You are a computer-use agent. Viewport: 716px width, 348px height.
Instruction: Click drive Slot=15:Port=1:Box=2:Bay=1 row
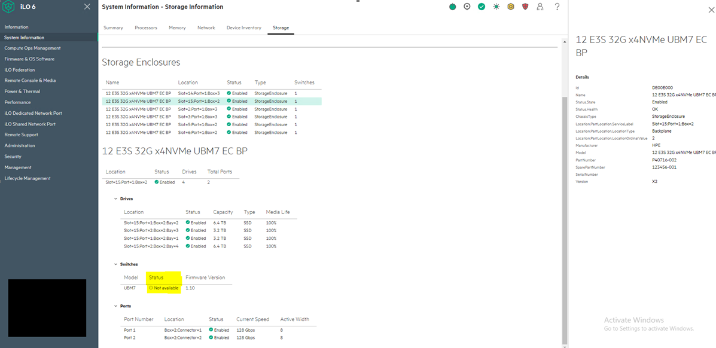tap(209, 239)
